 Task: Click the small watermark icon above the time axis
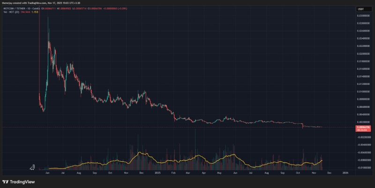pyautogui.click(x=32, y=166)
